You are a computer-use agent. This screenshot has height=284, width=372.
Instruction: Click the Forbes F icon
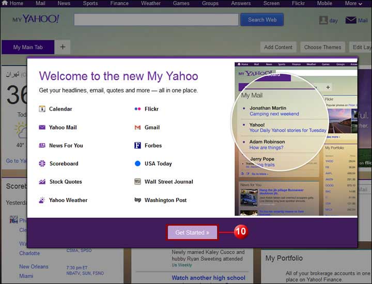click(x=137, y=145)
